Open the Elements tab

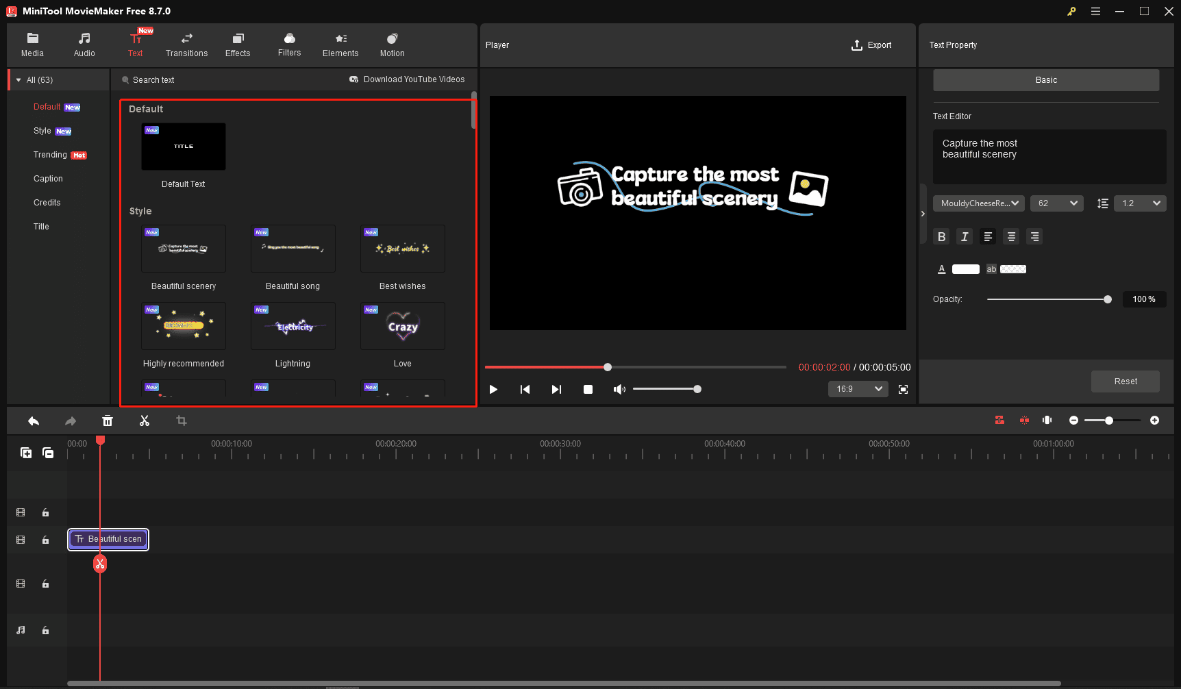point(340,45)
